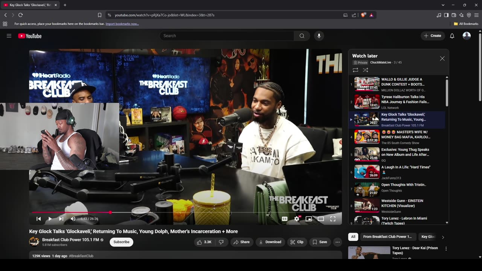This screenshot has height=271, width=482.
Task: Toggle shuffle playlist
Action: tap(365, 70)
